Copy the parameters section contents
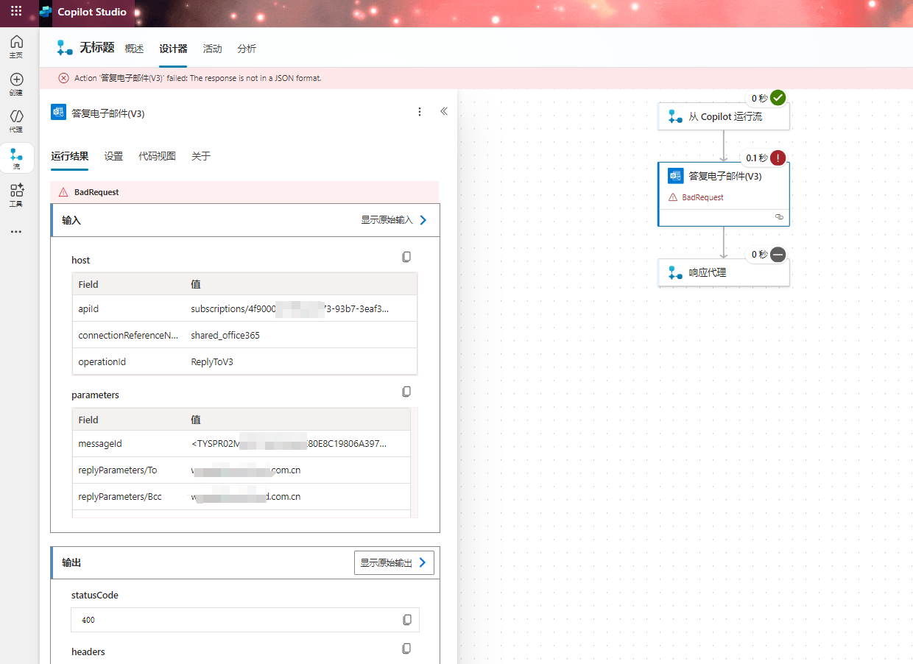The image size is (913, 664). [x=406, y=392]
